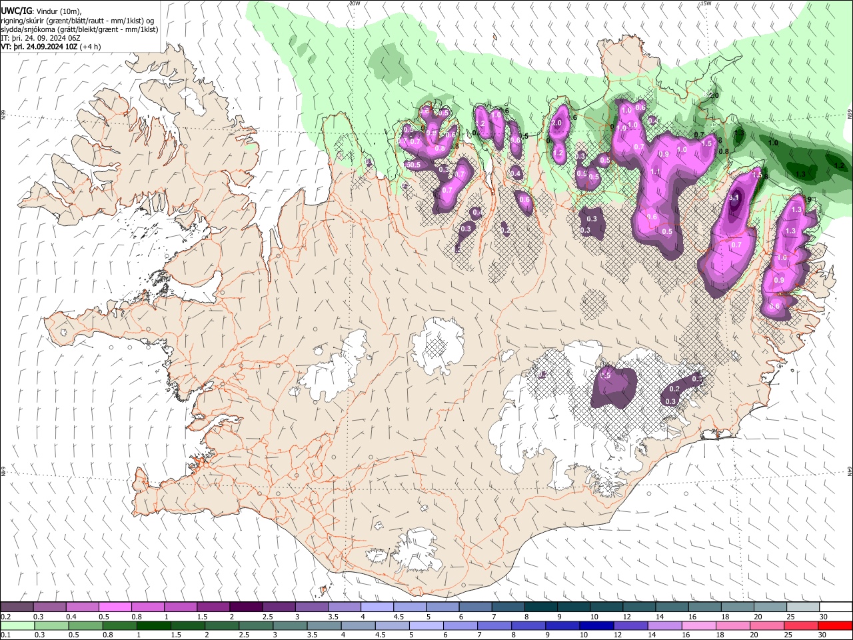Viewport: 853px width, 640px height.
Task: Click the 0.1 label on the rain scale
Action: (x=6, y=635)
